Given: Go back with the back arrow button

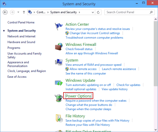Looking at the screenshot, I should click(5, 12).
